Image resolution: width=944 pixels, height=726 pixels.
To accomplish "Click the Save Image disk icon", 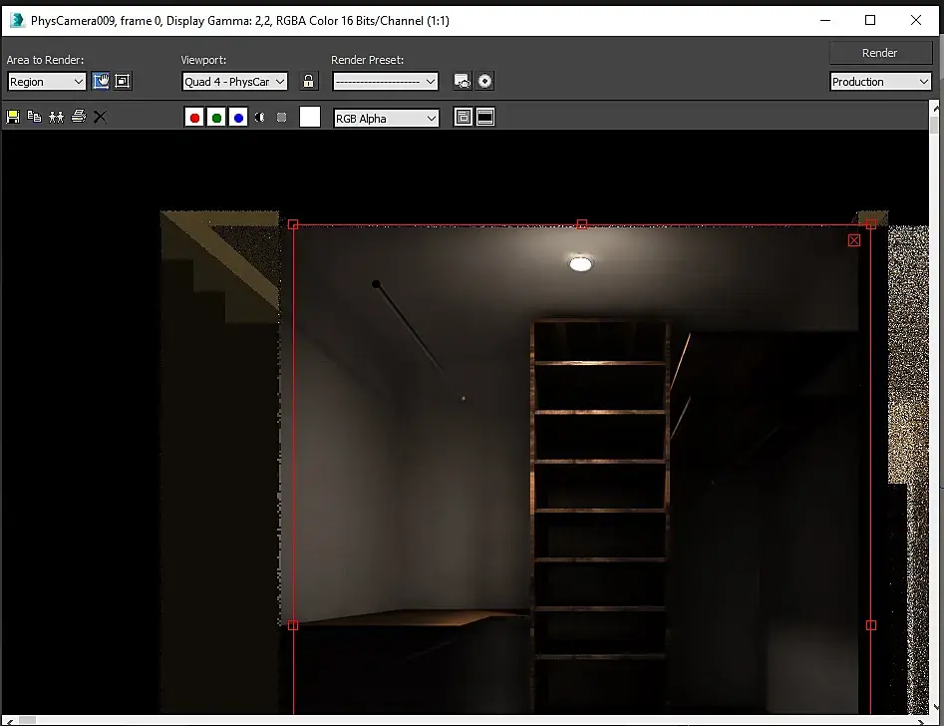I will coord(13,117).
